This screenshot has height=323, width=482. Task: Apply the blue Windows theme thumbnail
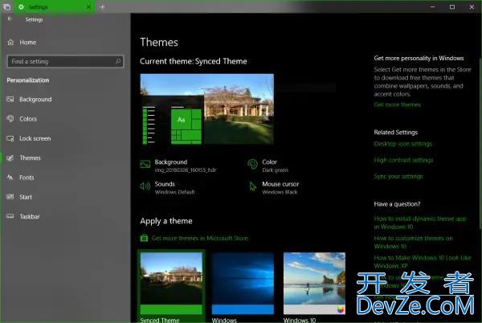click(x=243, y=283)
